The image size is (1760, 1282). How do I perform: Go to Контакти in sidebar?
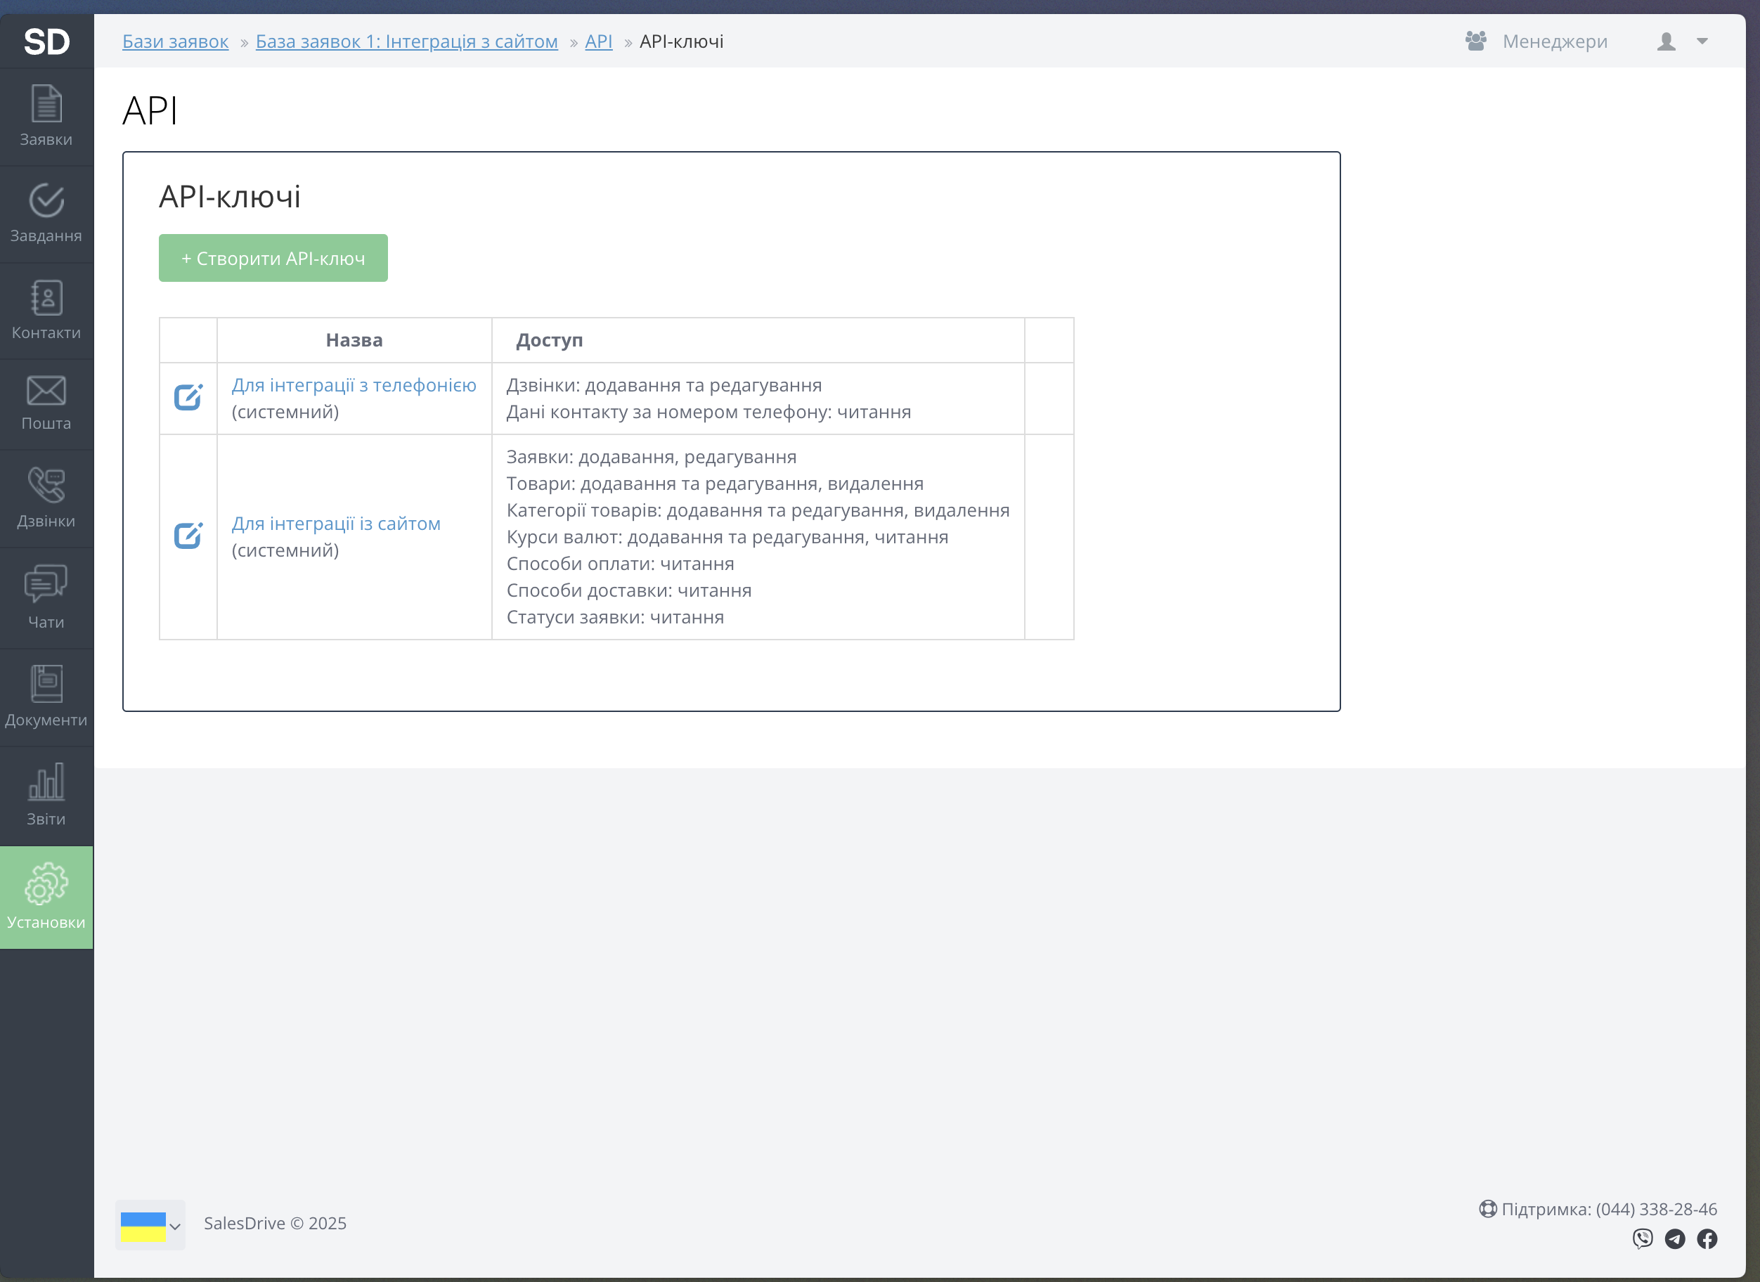pyautogui.click(x=46, y=311)
